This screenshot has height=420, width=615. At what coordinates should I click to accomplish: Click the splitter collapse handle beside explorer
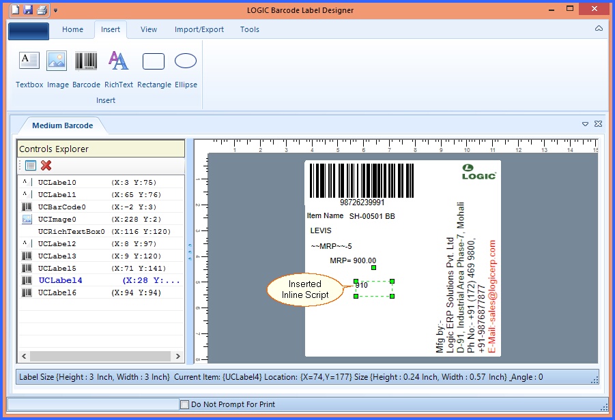point(190,252)
